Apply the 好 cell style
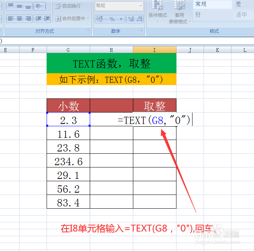The height and width of the screenshot is (251, 254). (212, 15)
